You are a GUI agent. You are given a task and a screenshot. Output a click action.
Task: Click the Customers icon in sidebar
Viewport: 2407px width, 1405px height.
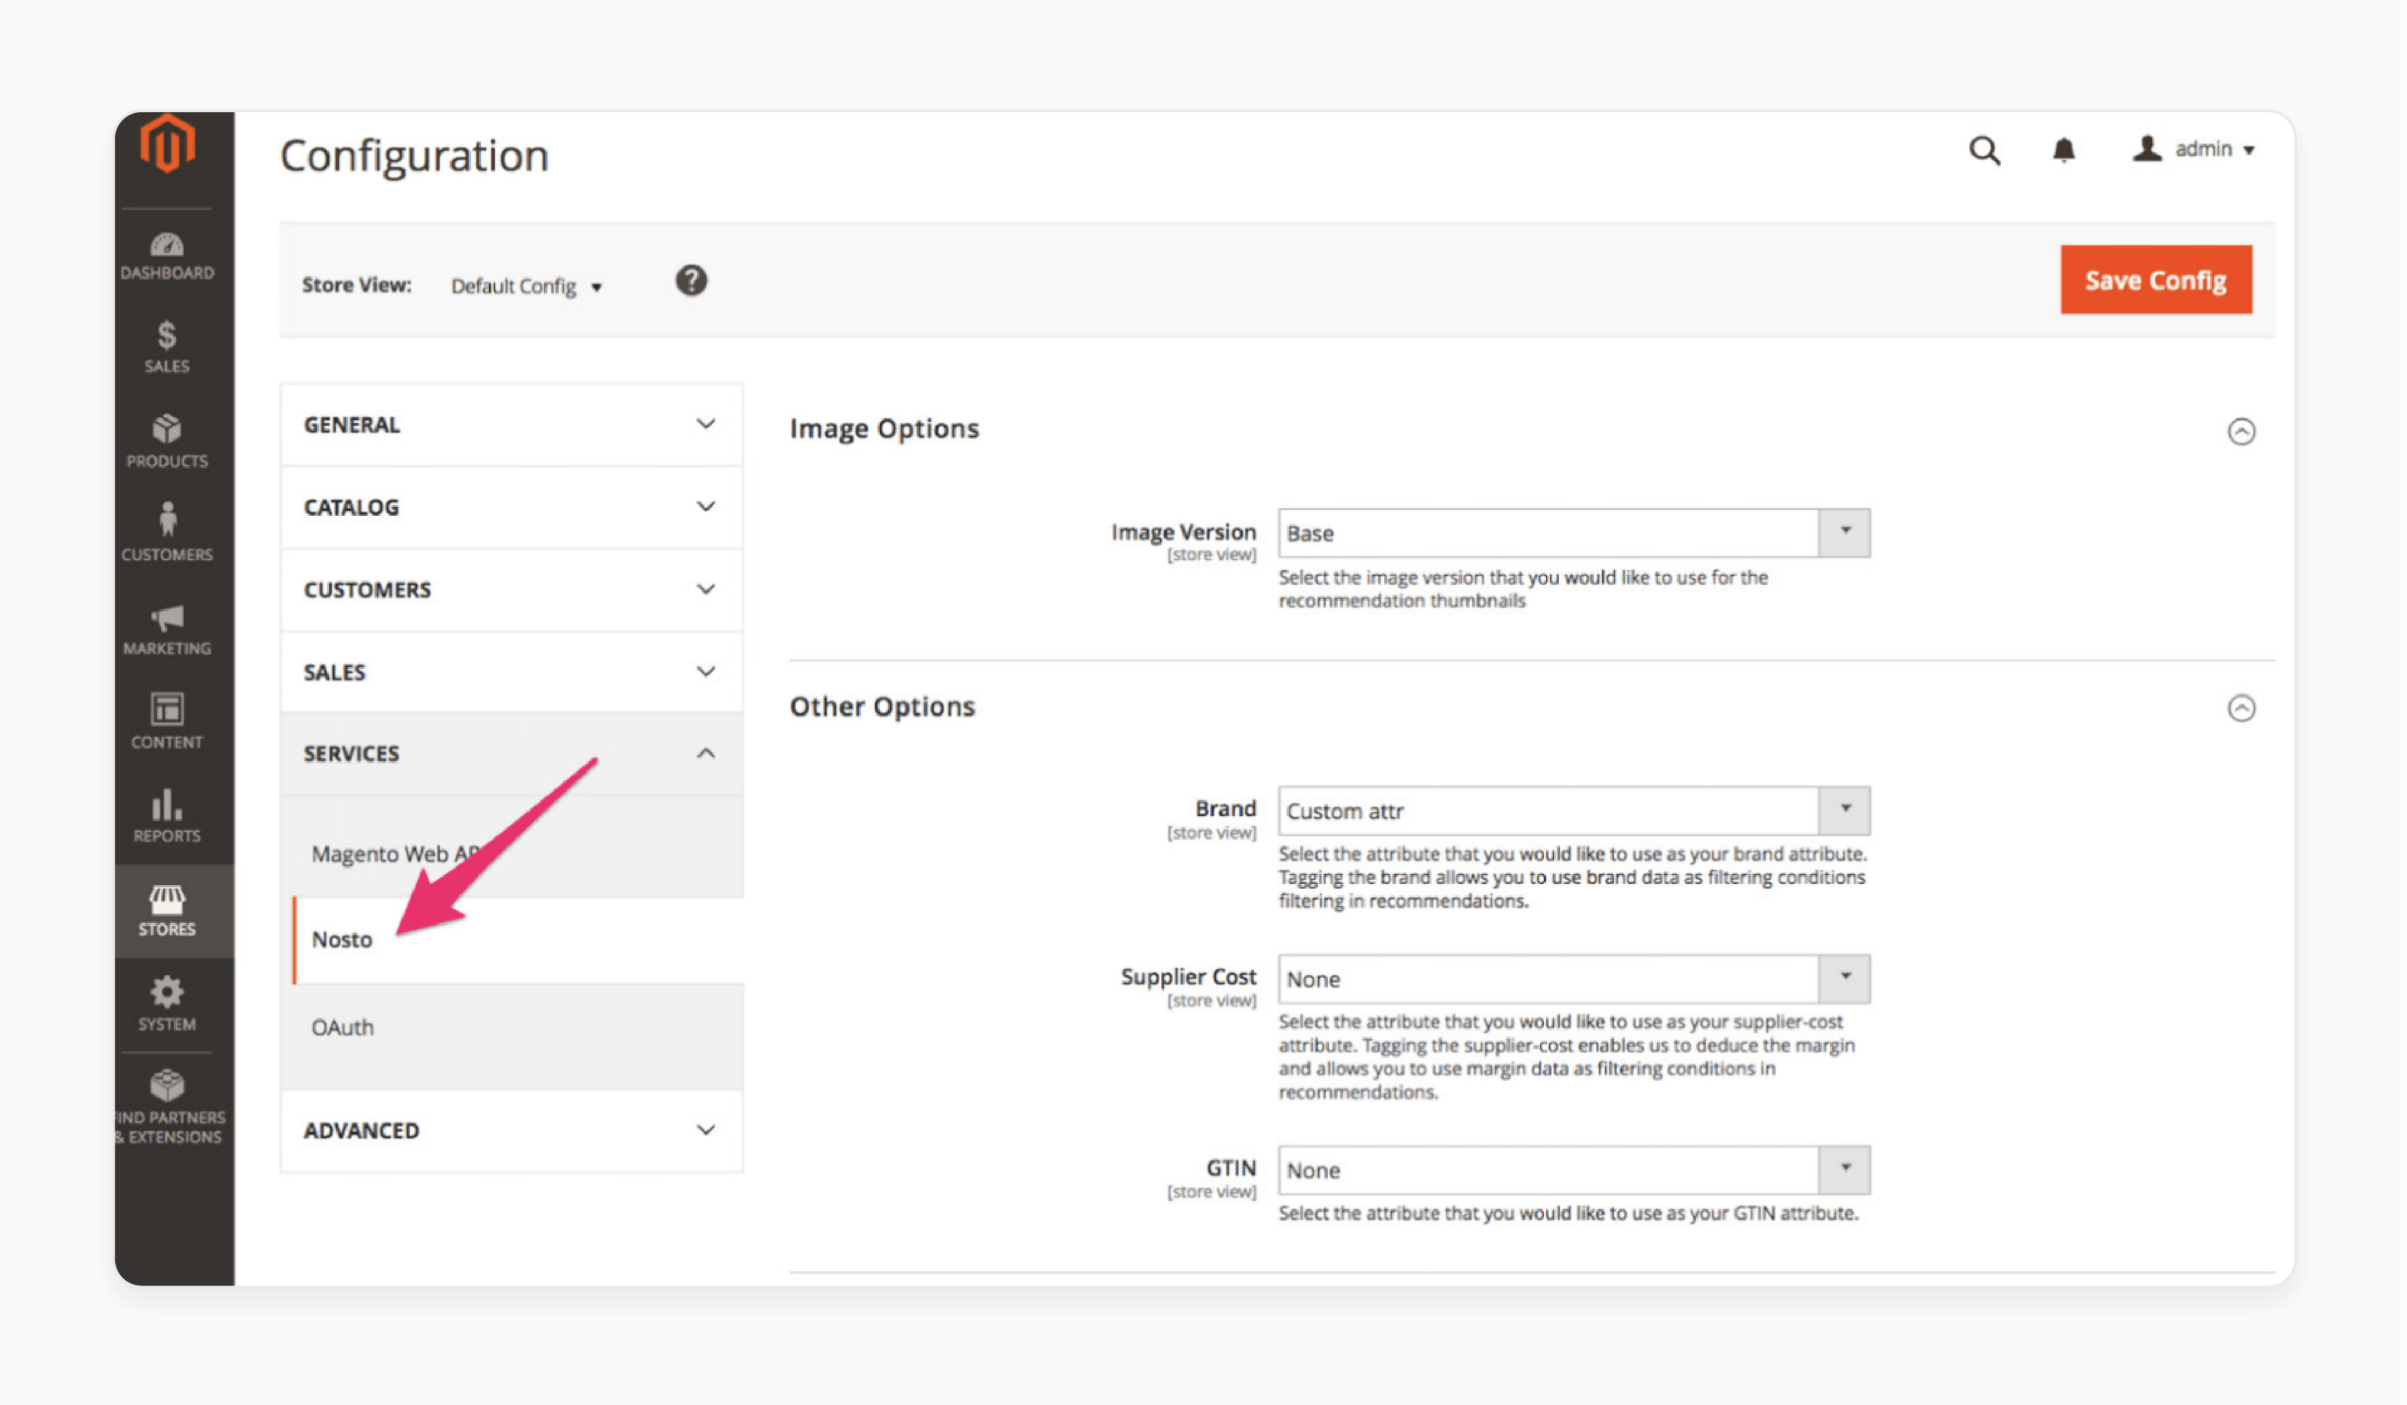point(171,530)
